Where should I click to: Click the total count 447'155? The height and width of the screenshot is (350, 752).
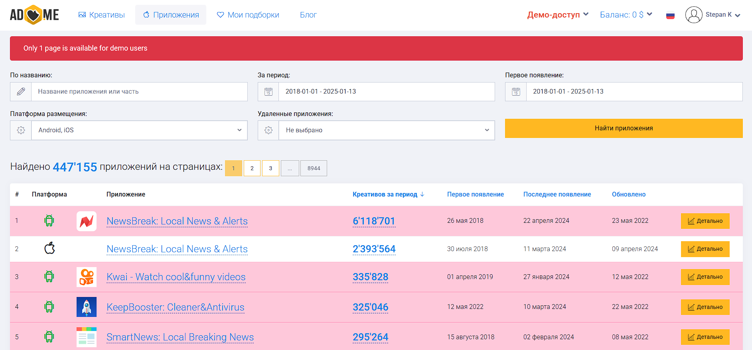pyautogui.click(x=75, y=167)
